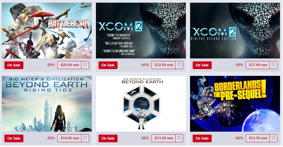Open XCOM 2 Digital Deluxe Edition image
283x147 pixels.
pyautogui.click(x=235, y=30)
